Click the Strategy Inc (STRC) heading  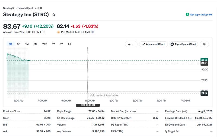point(26,14)
